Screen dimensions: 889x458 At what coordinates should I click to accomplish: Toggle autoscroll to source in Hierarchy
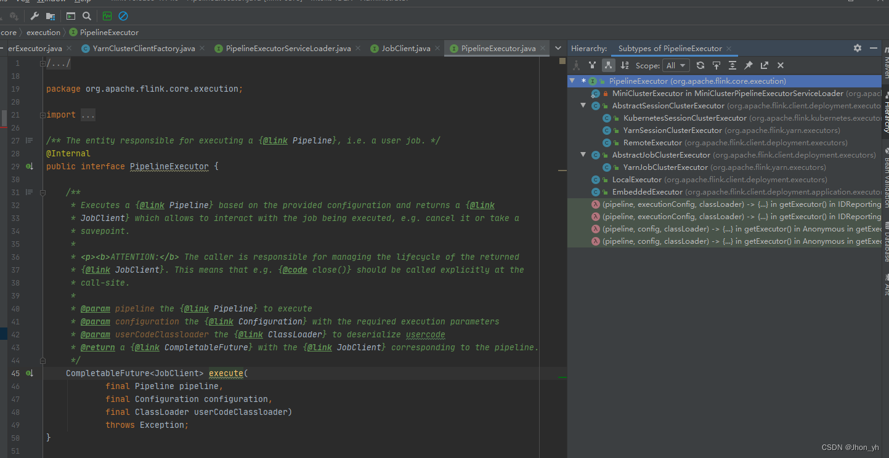pyautogui.click(x=716, y=65)
